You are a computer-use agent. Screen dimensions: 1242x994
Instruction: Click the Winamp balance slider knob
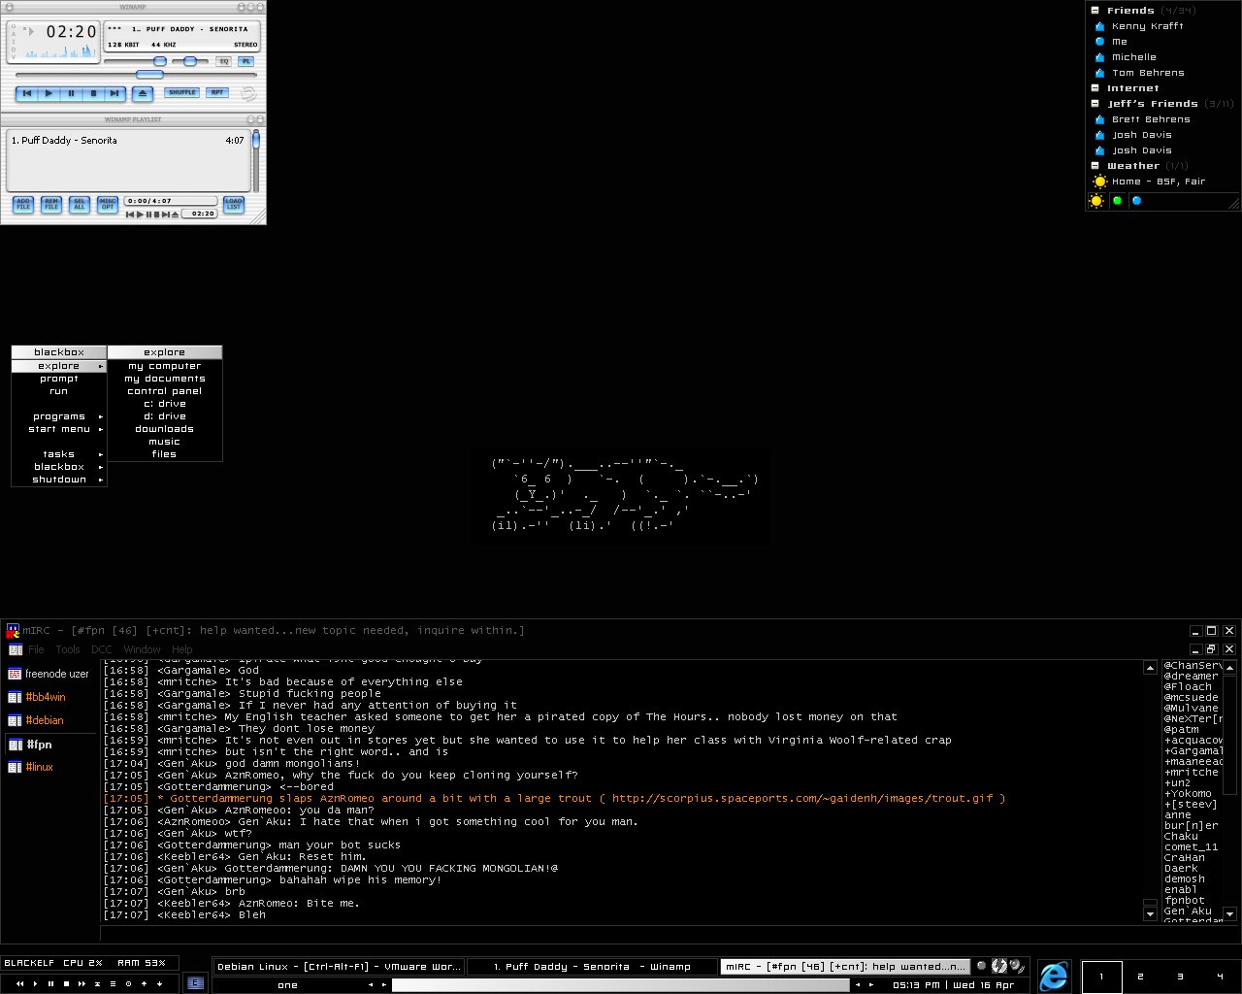pyautogui.click(x=190, y=61)
